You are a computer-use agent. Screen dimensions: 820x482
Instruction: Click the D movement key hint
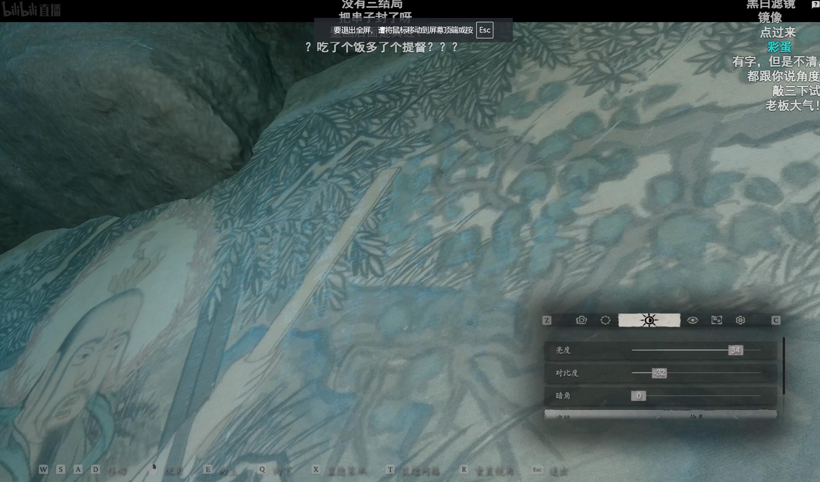[x=95, y=469]
